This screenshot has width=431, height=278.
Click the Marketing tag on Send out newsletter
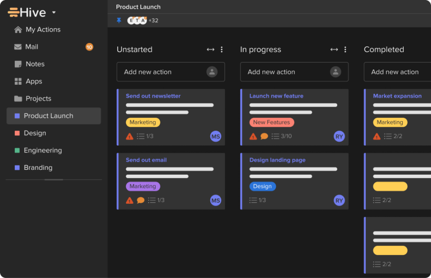pyautogui.click(x=143, y=122)
